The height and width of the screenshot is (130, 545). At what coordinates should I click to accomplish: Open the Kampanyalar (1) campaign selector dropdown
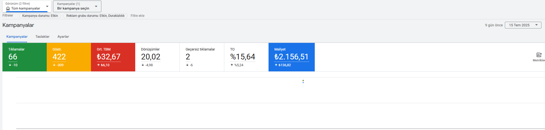click(77, 6)
